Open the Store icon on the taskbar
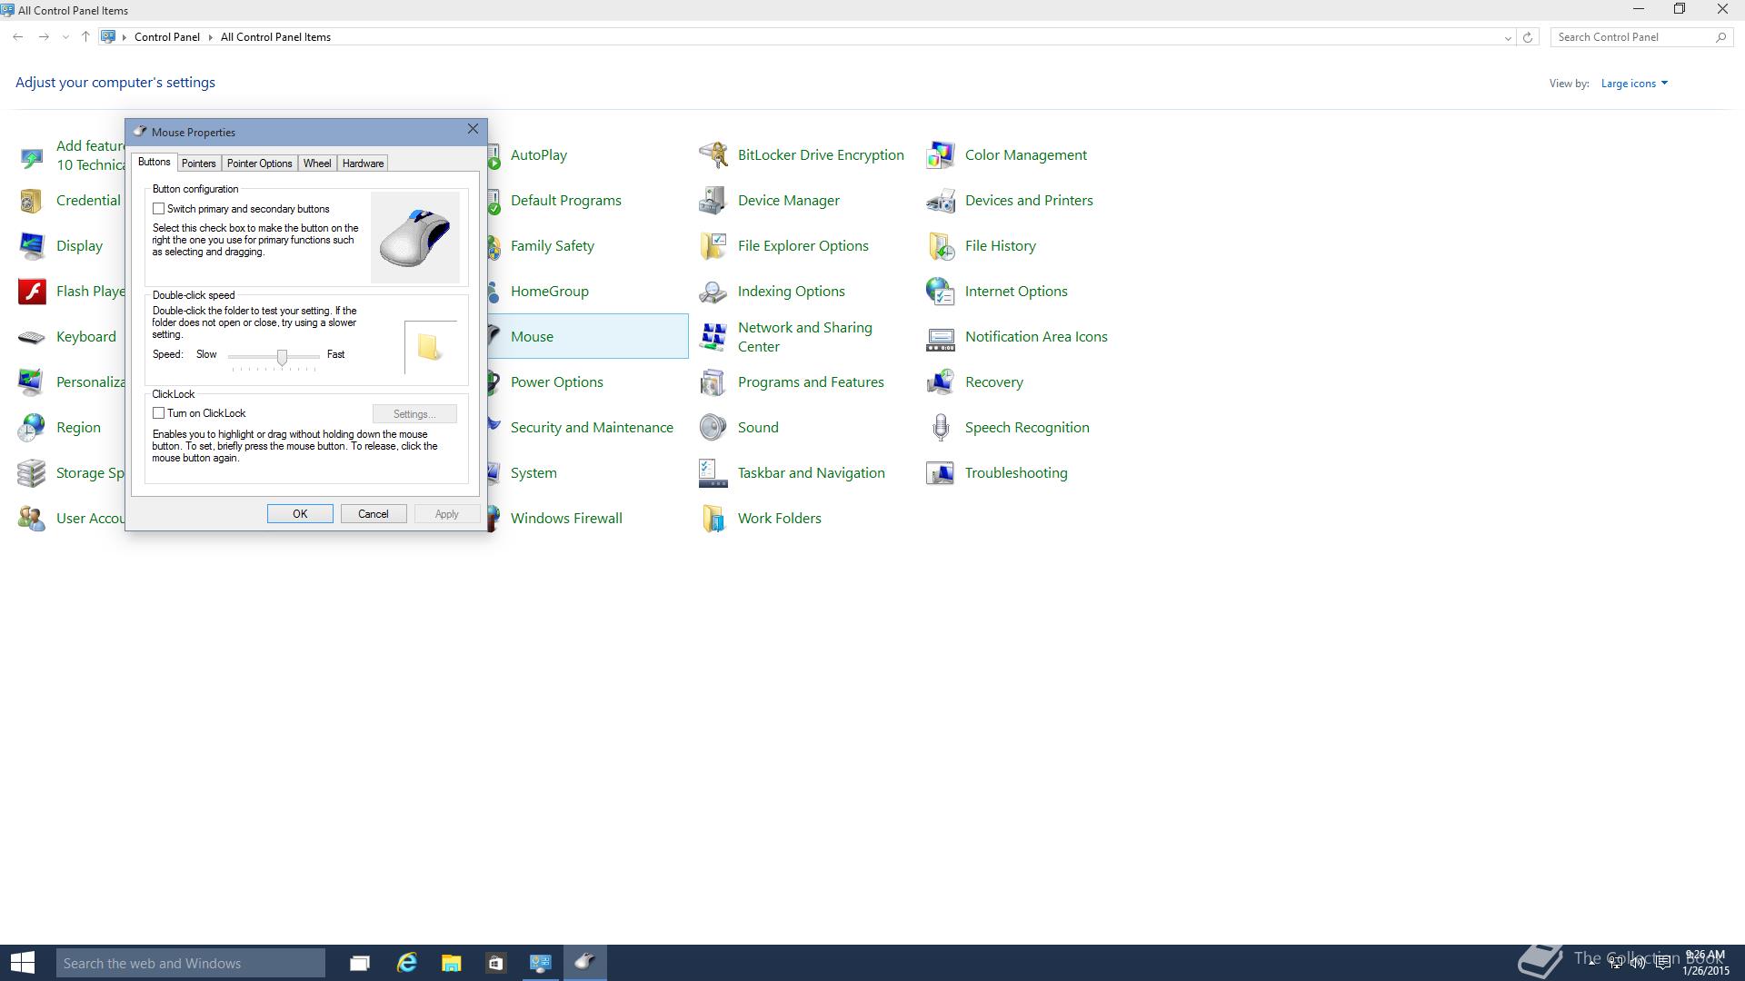1745x981 pixels. pyautogui.click(x=495, y=963)
